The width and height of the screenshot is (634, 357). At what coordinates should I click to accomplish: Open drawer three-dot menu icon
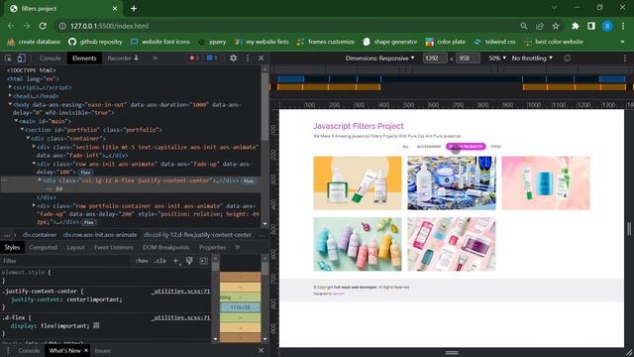(8, 350)
